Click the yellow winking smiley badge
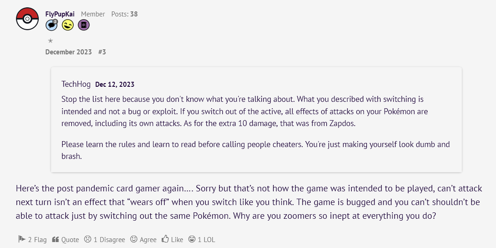 [x=68, y=25]
